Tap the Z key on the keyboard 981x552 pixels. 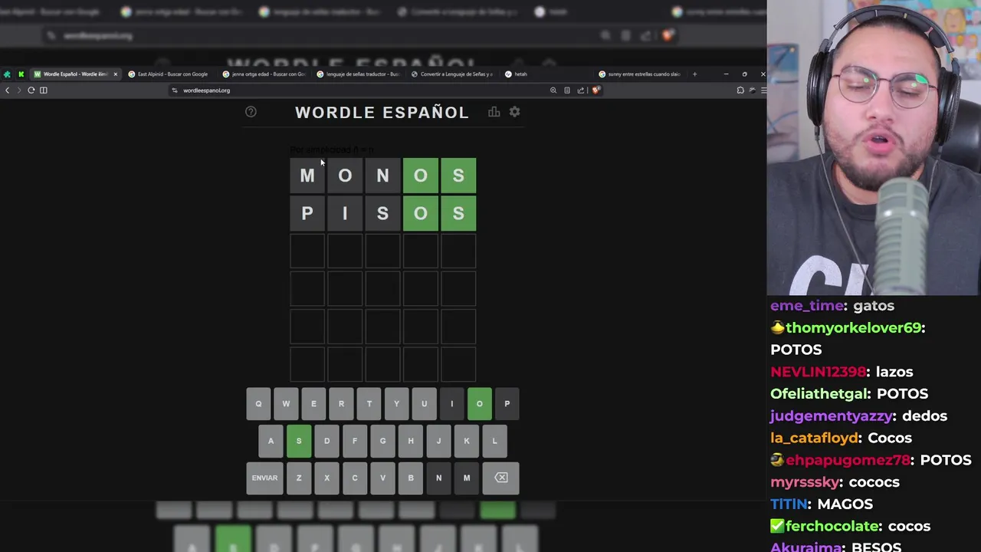coord(299,478)
